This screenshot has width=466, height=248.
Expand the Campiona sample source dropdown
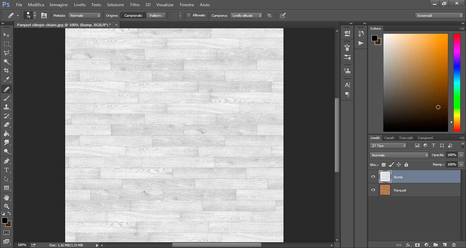tap(246, 15)
